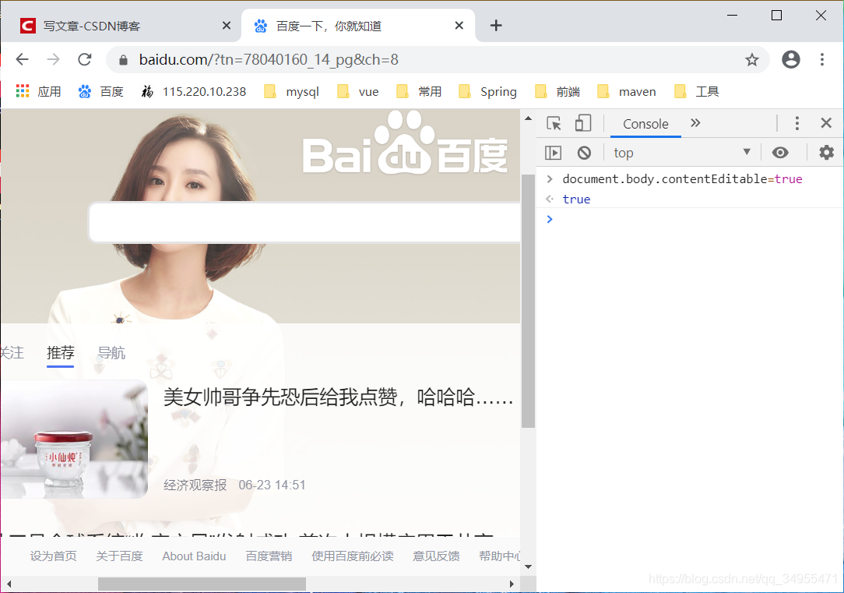Image resolution: width=844 pixels, height=593 pixels.
Task: Expand the Spring bookmark folder
Action: click(x=487, y=92)
